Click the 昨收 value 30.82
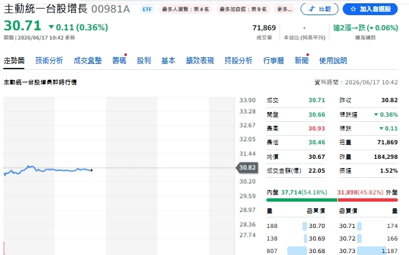Image resolution: width=409 pixels, height=255 pixels. (389, 100)
